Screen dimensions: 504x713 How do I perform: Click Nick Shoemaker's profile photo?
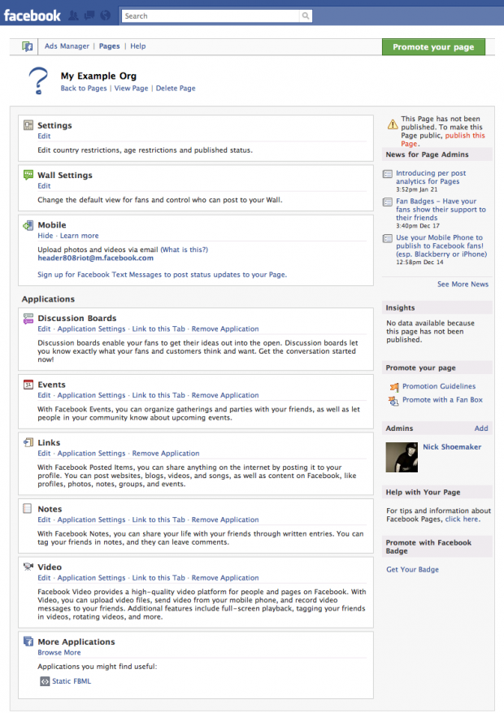tap(402, 457)
